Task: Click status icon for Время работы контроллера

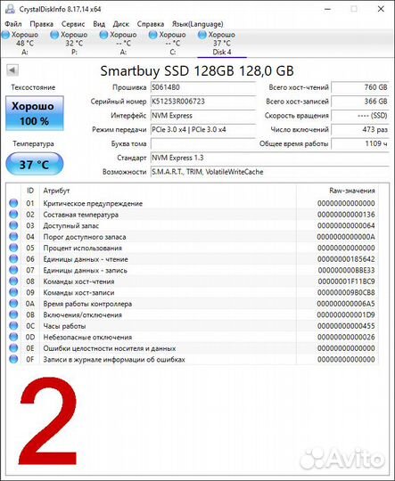Action: [x=13, y=304]
